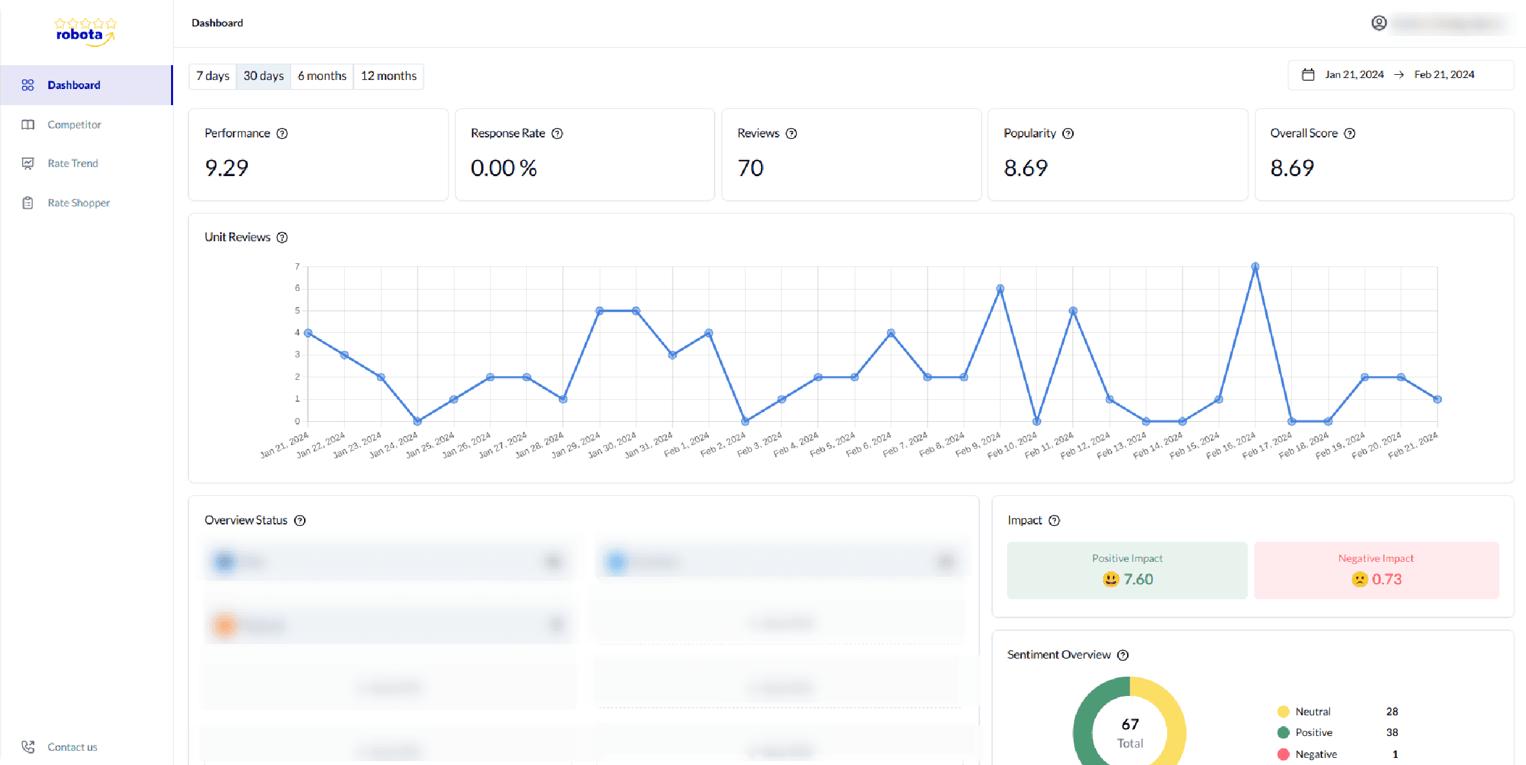Click the Response Rate value 0.00 %
This screenshot has width=1526, height=765.
[504, 168]
